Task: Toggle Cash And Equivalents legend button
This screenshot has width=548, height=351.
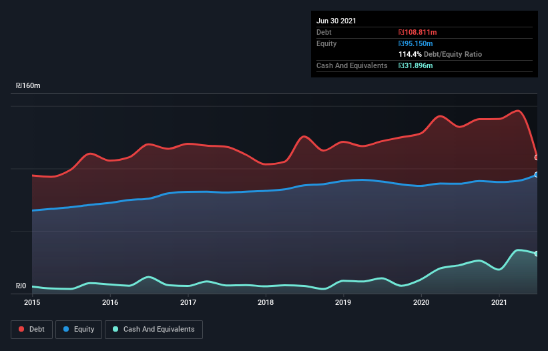Action: pyautogui.click(x=154, y=330)
